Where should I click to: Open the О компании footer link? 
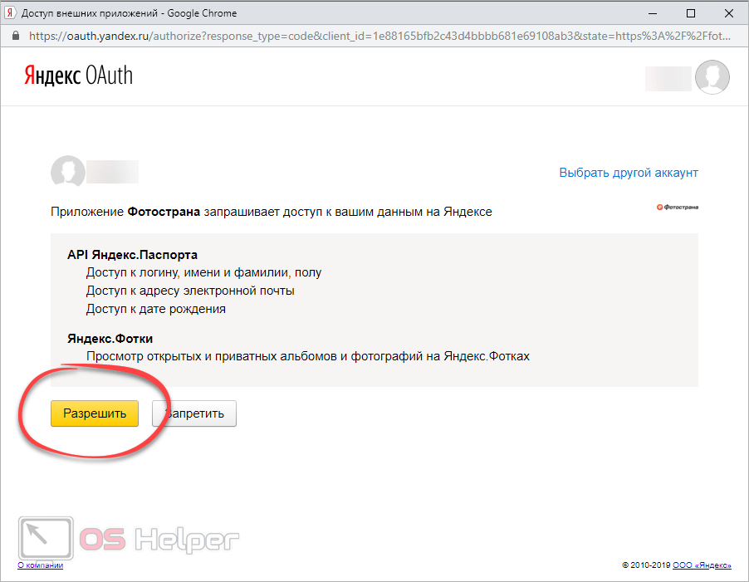click(x=40, y=565)
